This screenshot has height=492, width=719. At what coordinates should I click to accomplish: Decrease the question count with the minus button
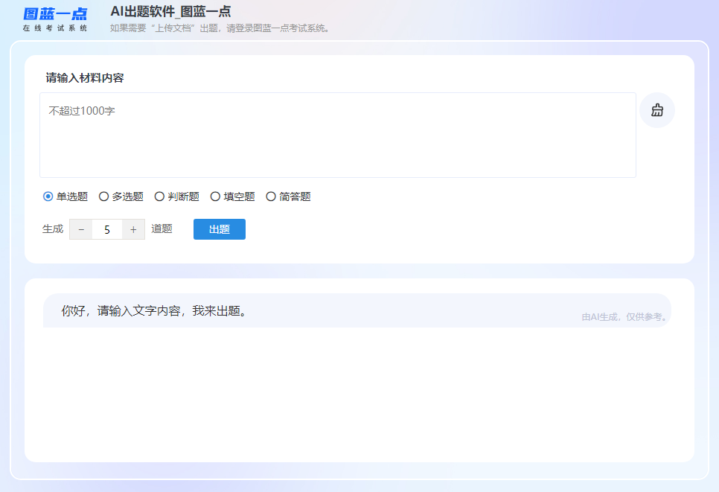[x=81, y=229]
